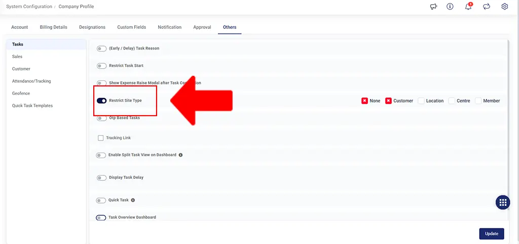
Task: Enable the Restrict Task Start switch
Action: tap(101, 66)
